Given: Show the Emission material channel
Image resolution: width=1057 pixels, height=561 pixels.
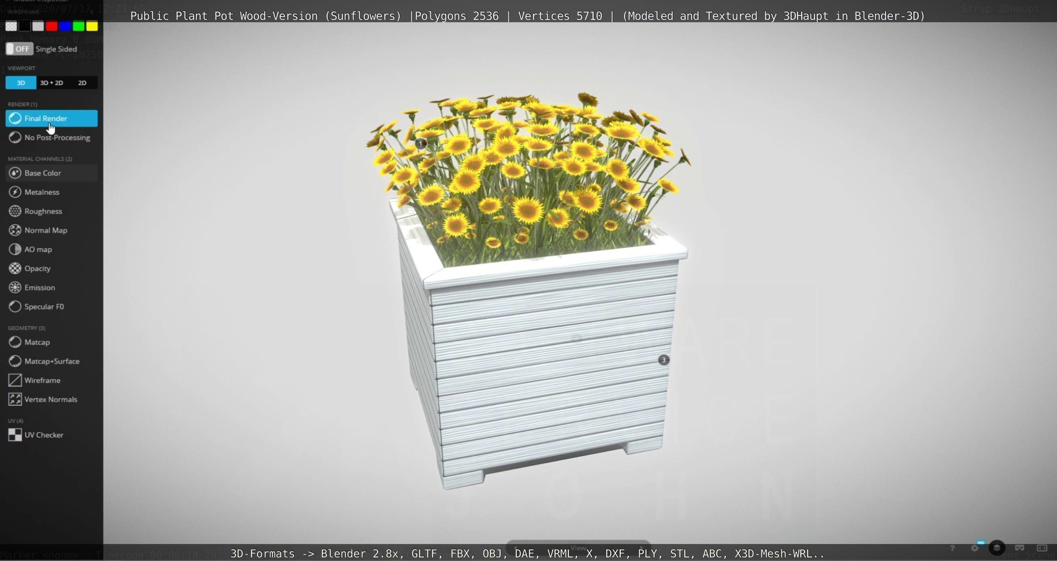Looking at the screenshot, I should (x=52, y=287).
